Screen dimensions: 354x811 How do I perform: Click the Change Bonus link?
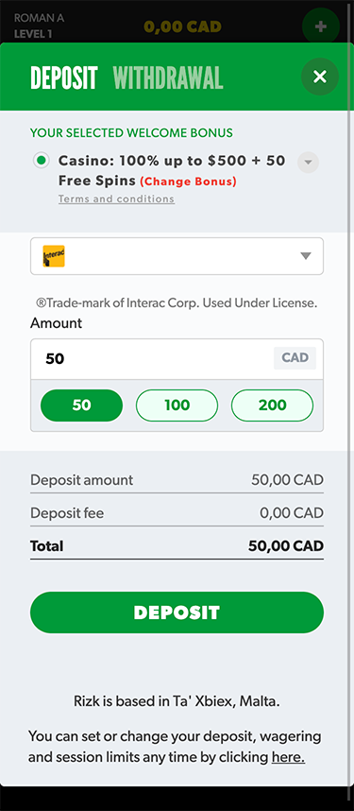[x=188, y=181]
